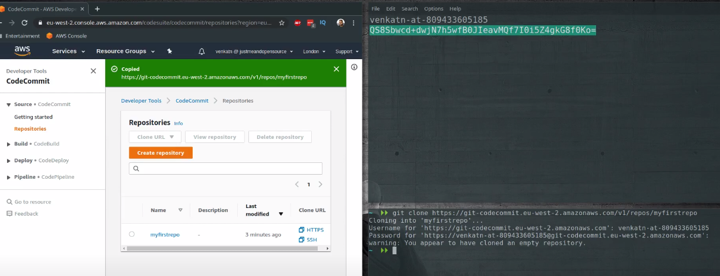Image resolution: width=720 pixels, height=276 pixels.
Task: Open Go to resource search
Action: click(x=29, y=202)
